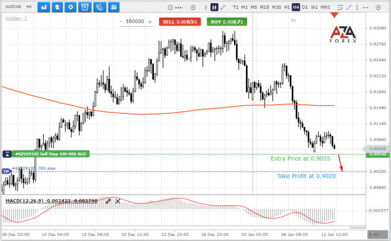Click the grey 0.90655 current price tag
The width and height of the screenshot is (391, 241).
point(376,149)
